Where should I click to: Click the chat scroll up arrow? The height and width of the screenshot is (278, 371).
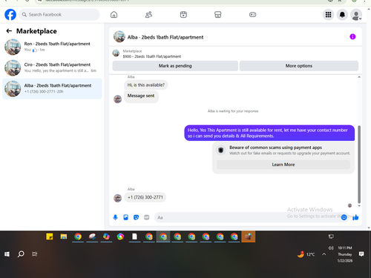tap(359, 77)
